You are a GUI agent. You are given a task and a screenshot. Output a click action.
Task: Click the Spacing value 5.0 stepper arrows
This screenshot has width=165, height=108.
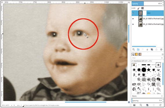[x=163, y=100]
